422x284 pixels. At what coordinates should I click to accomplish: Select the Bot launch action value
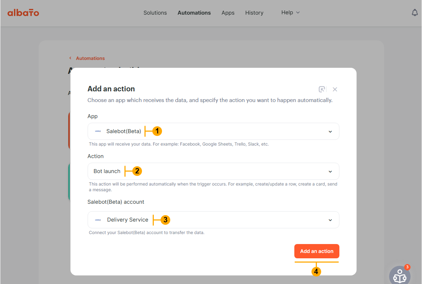coord(107,171)
